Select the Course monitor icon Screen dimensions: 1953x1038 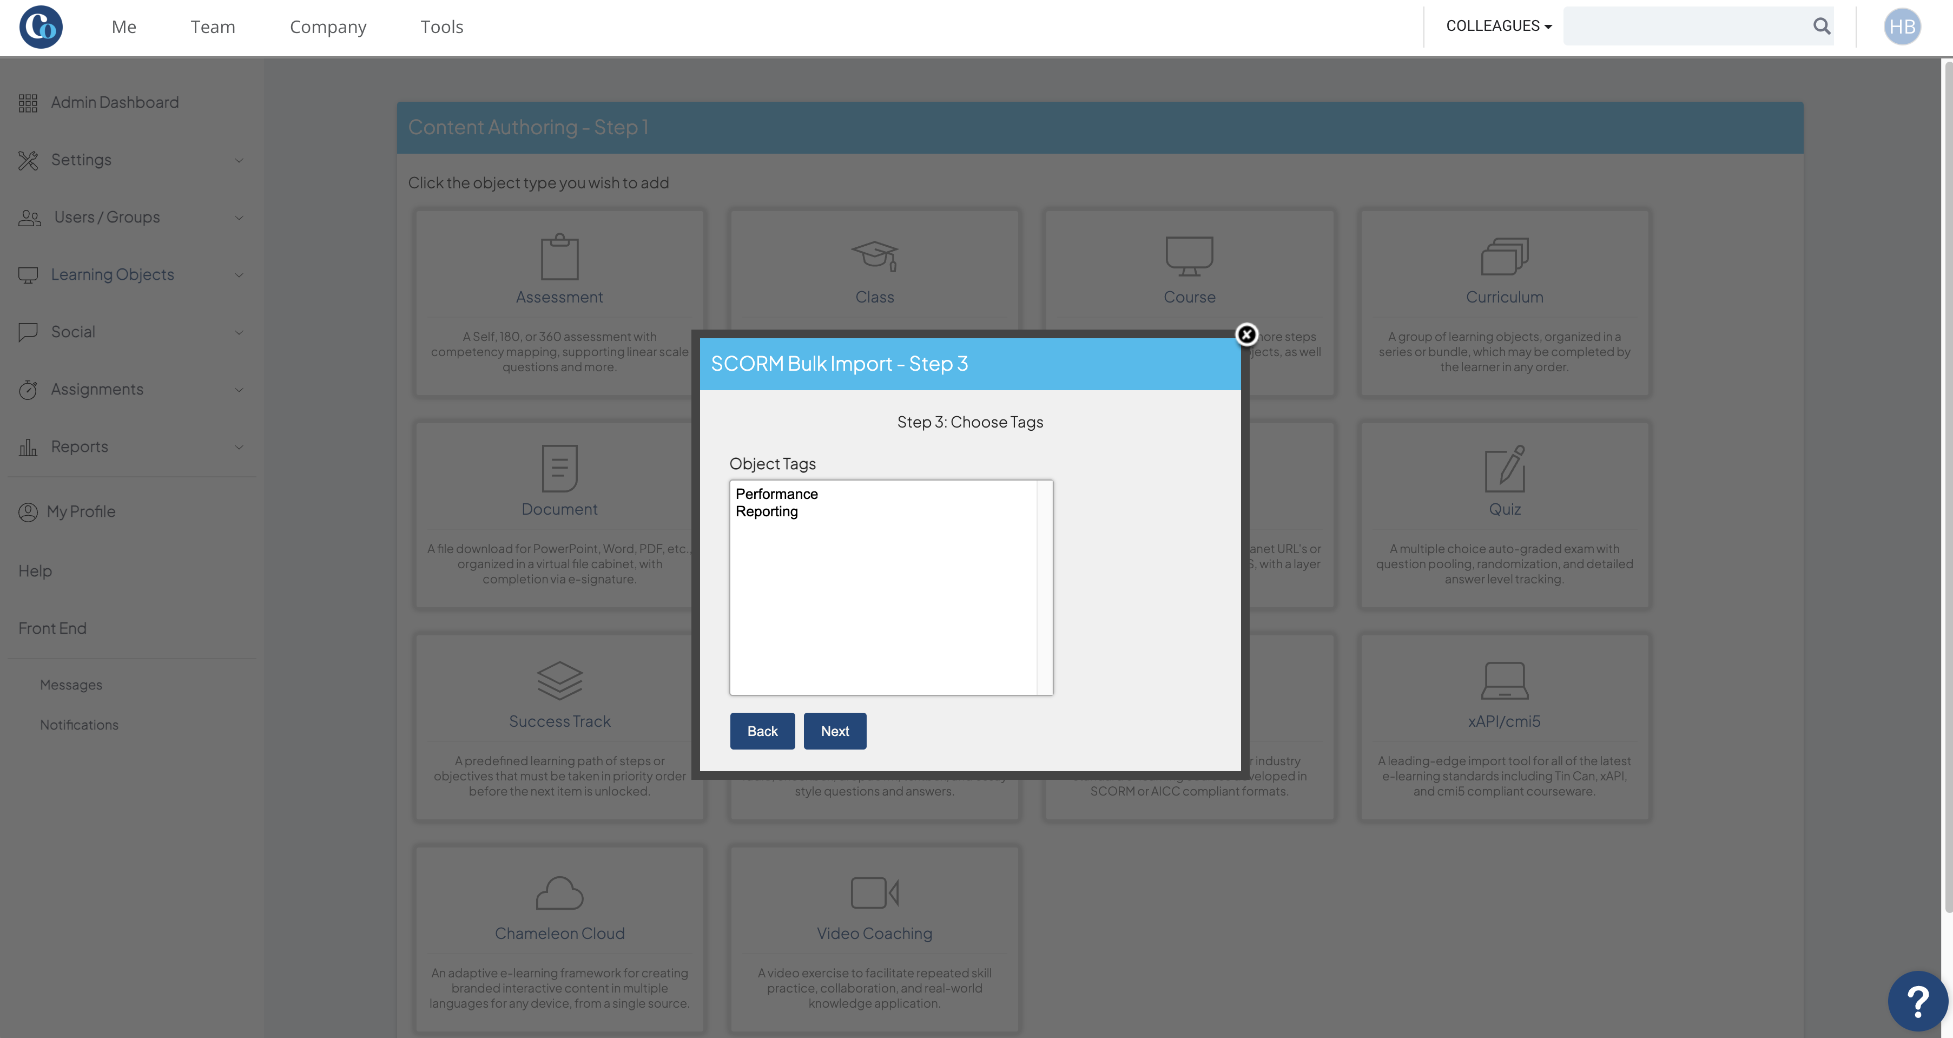click(x=1189, y=257)
